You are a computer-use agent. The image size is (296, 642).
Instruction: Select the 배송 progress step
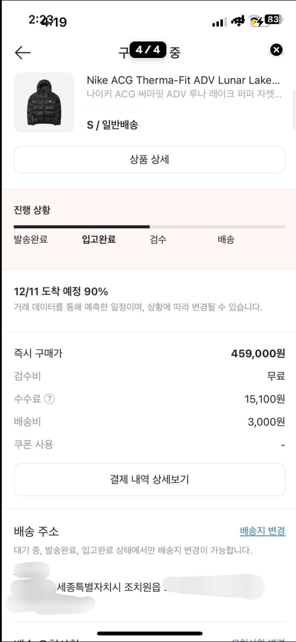click(x=225, y=240)
